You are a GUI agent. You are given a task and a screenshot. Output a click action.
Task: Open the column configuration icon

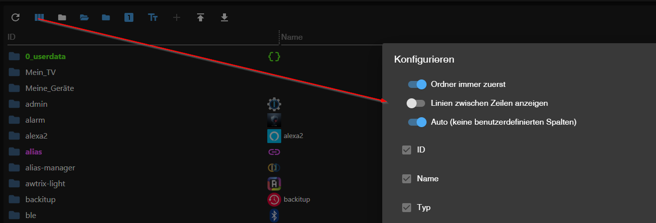click(x=39, y=18)
